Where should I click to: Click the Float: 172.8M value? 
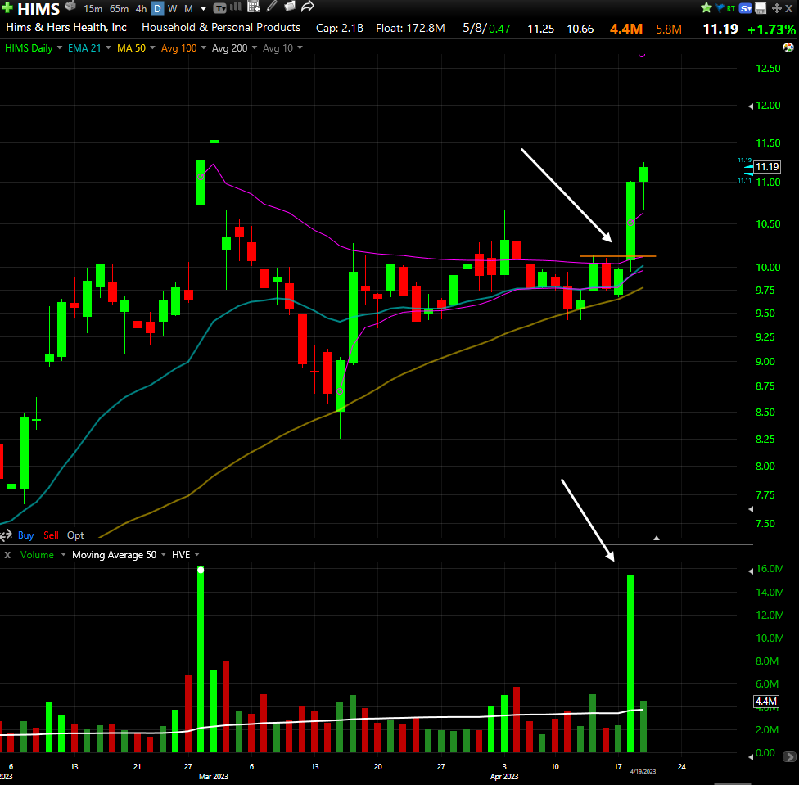coord(410,28)
